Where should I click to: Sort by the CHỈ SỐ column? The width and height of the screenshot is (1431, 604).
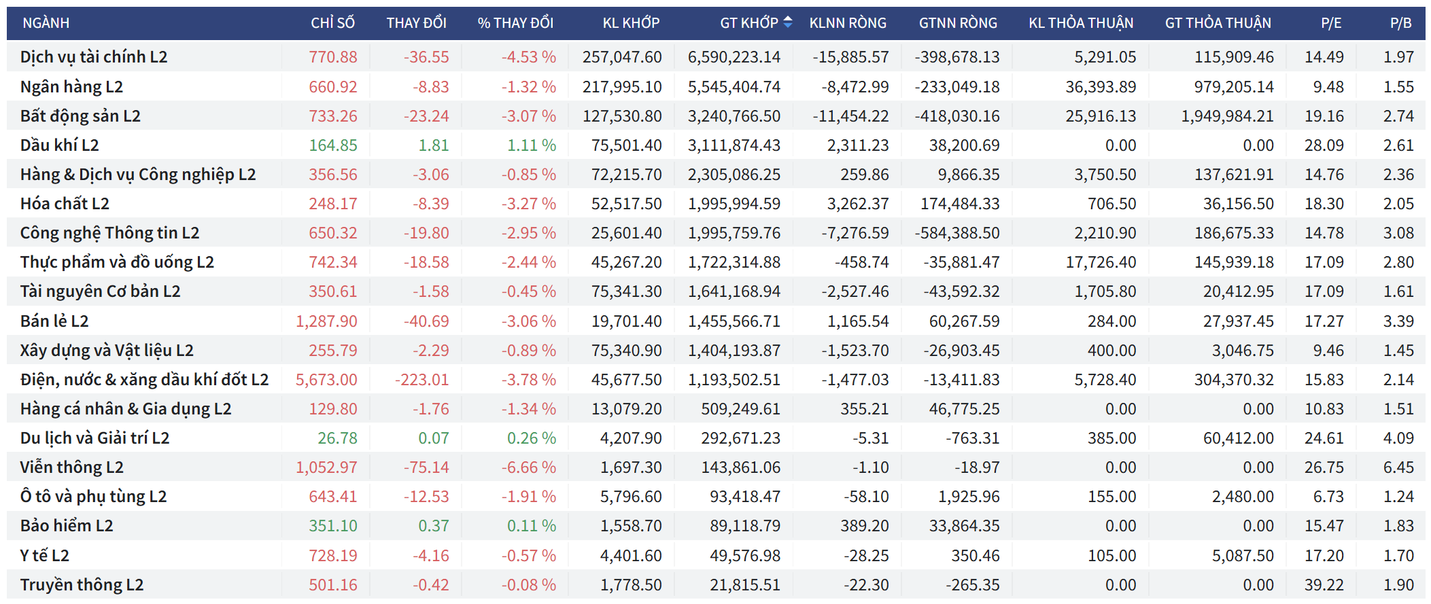[332, 23]
